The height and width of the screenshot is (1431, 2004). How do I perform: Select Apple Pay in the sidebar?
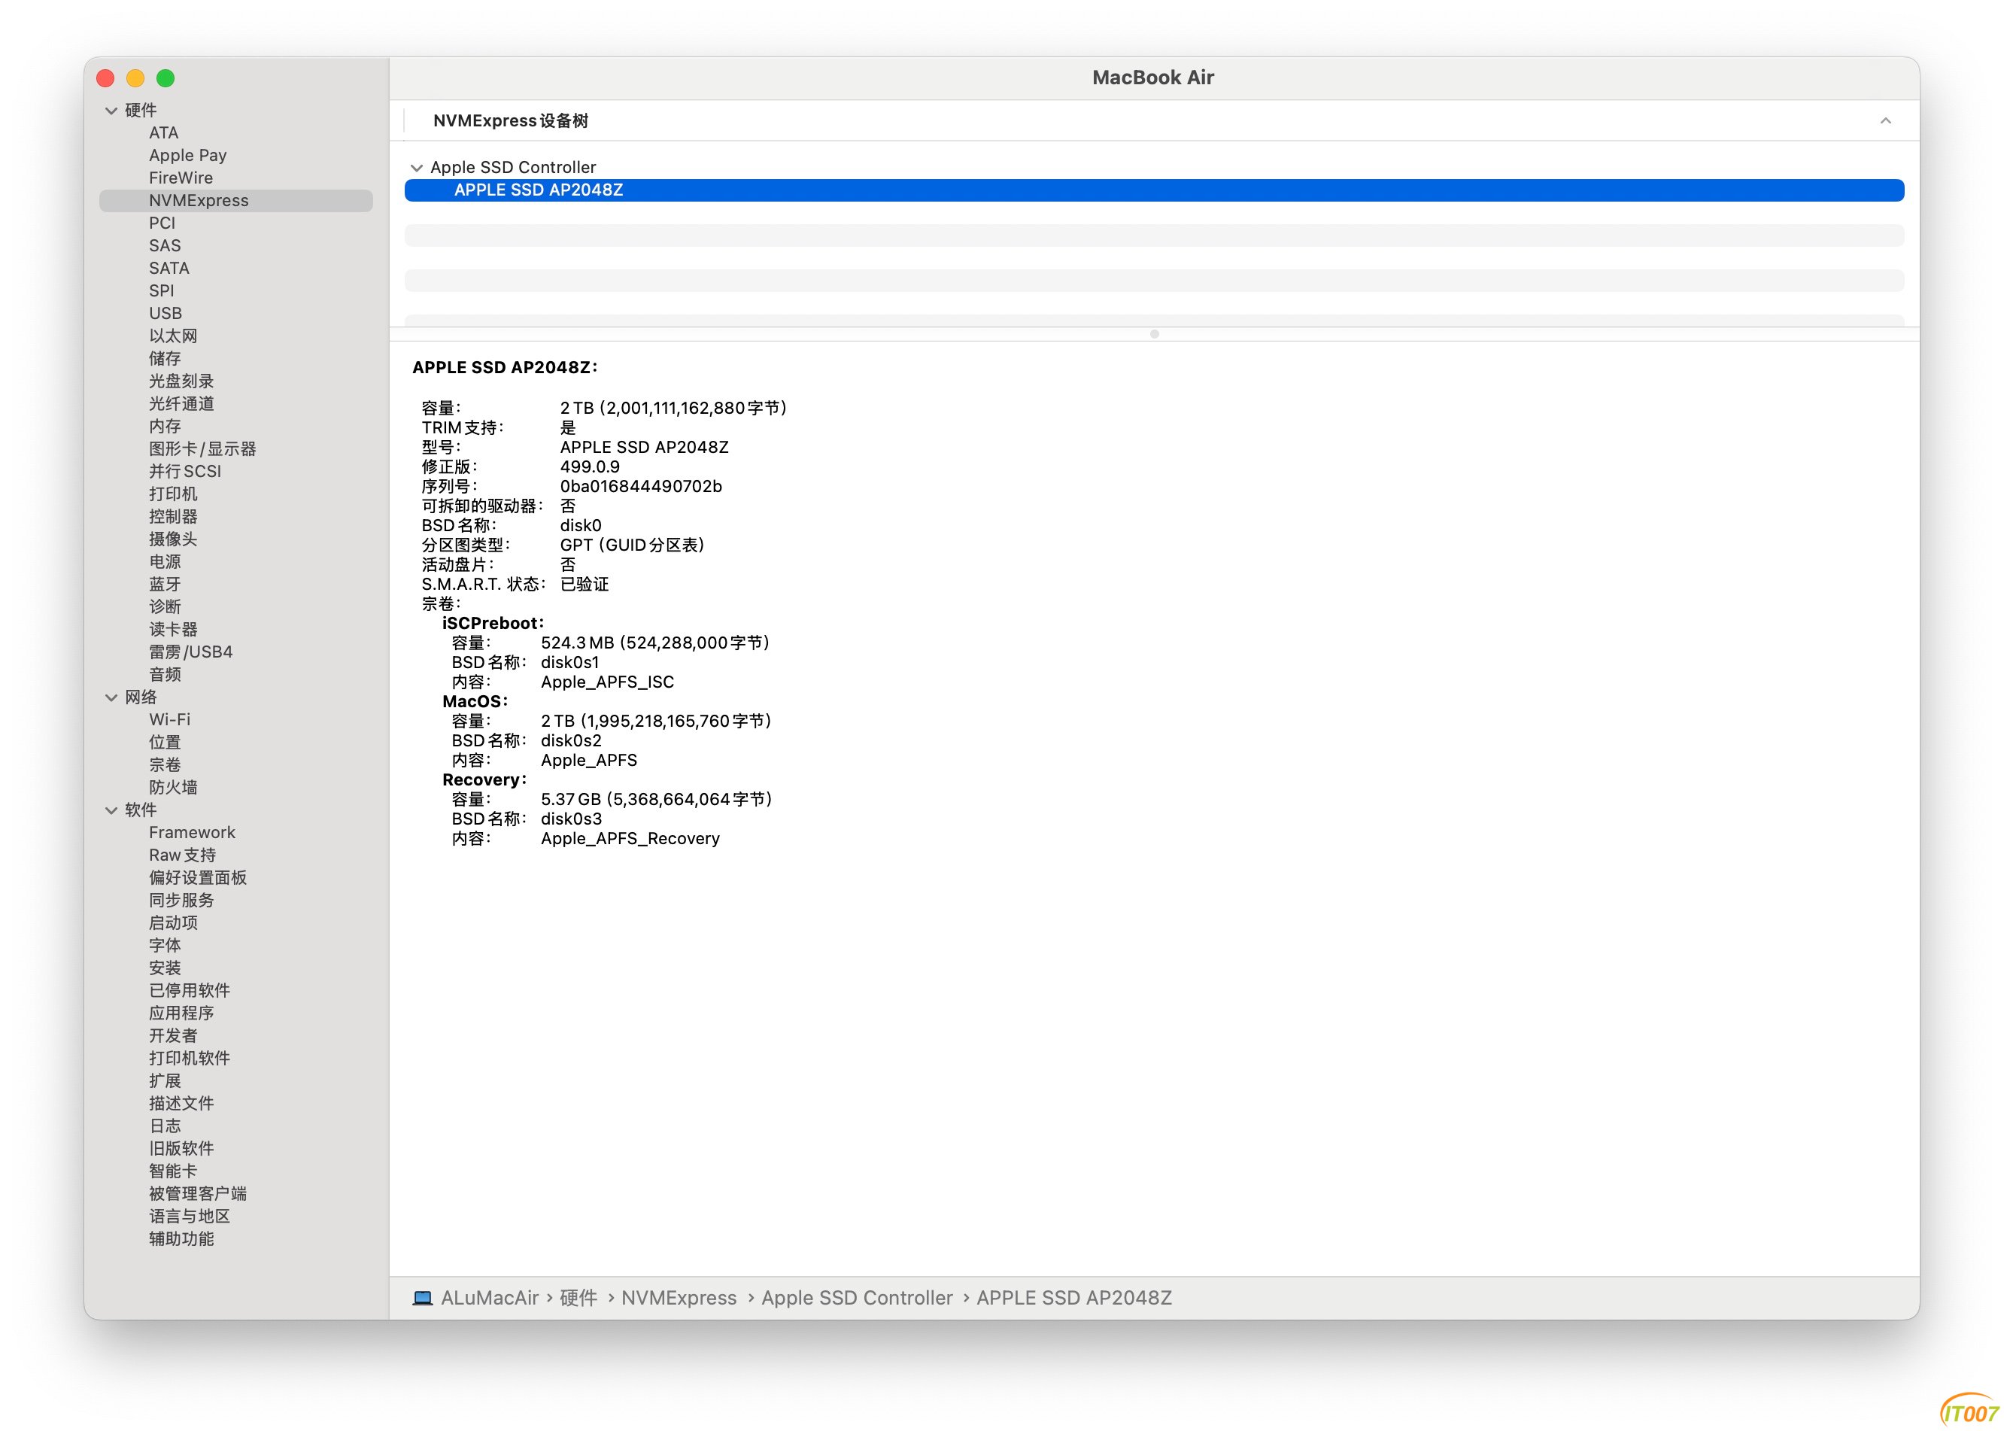pyautogui.click(x=187, y=155)
